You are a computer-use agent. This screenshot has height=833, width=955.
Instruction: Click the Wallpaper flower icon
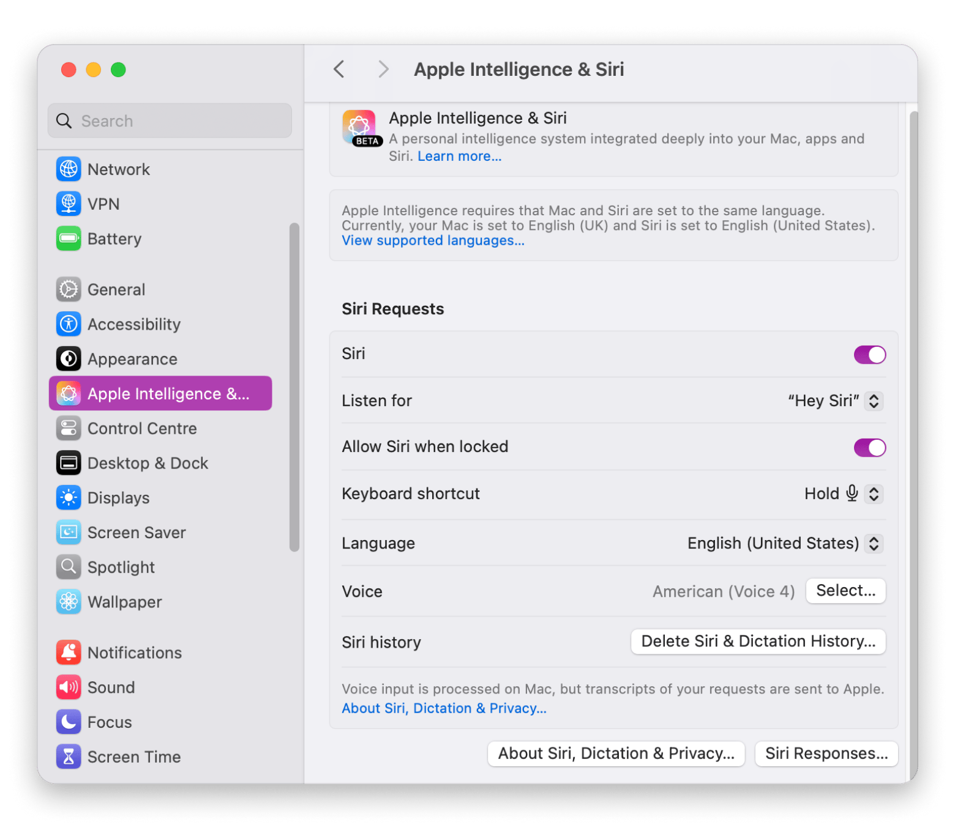pyautogui.click(x=69, y=602)
